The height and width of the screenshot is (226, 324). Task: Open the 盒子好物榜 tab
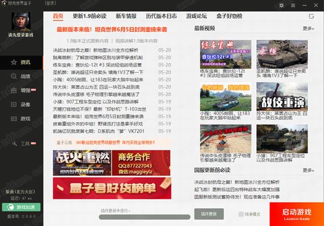point(230,16)
